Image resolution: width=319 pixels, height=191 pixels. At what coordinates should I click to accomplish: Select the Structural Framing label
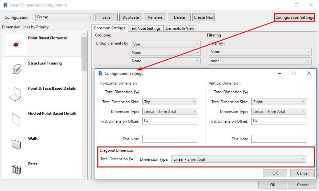[x=45, y=63]
